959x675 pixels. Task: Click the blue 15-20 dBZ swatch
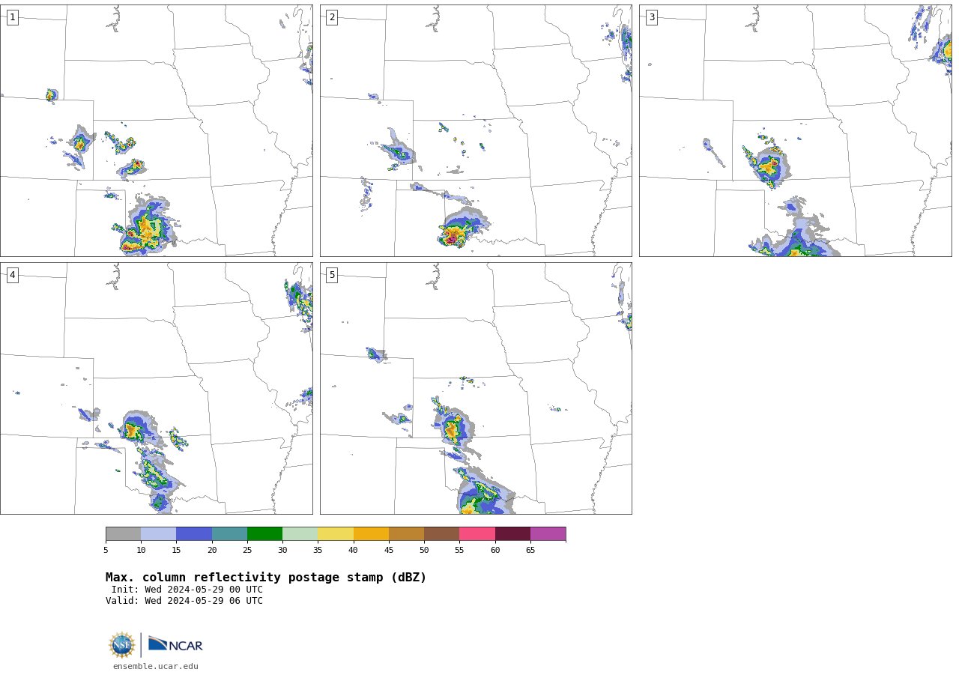tap(194, 534)
